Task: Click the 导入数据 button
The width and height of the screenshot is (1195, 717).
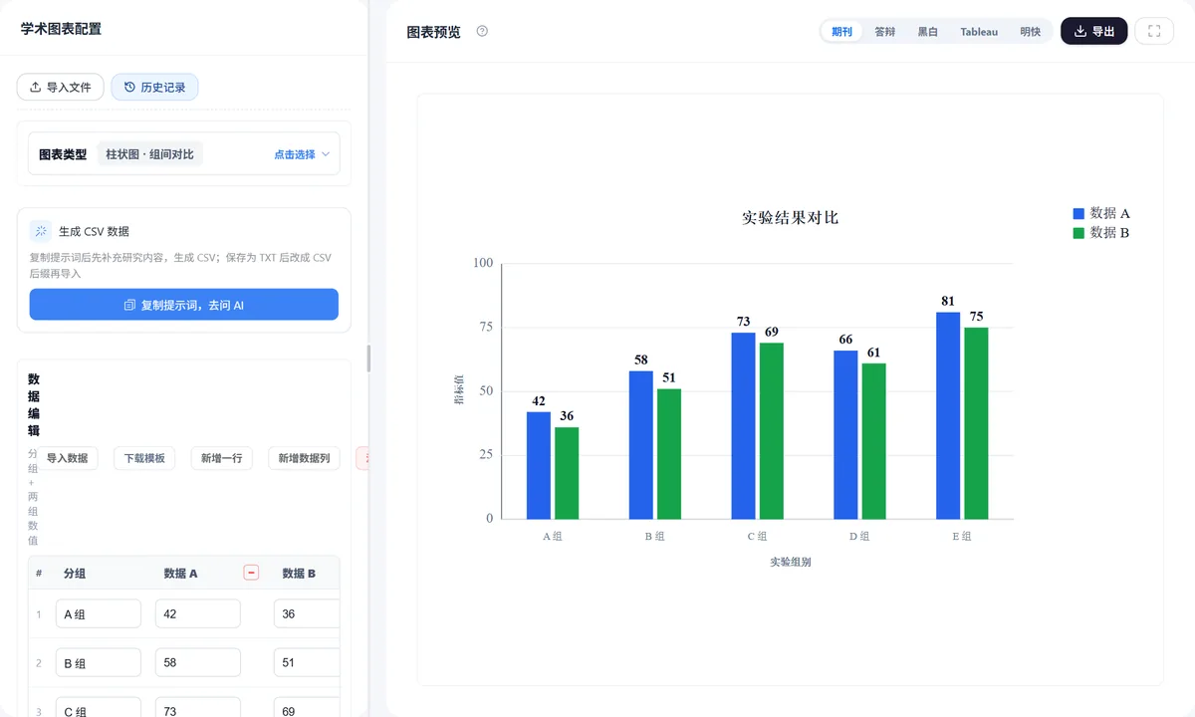Action: point(68,458)
